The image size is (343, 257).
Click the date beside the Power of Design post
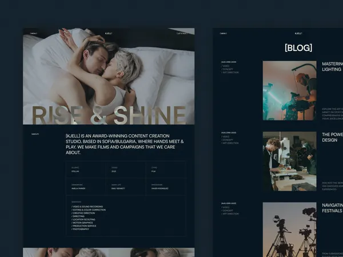[x=229, y=132]
